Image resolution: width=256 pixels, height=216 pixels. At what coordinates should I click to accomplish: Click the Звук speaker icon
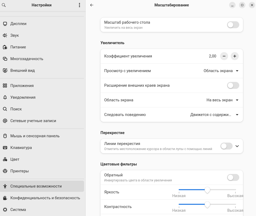(5, 35)
